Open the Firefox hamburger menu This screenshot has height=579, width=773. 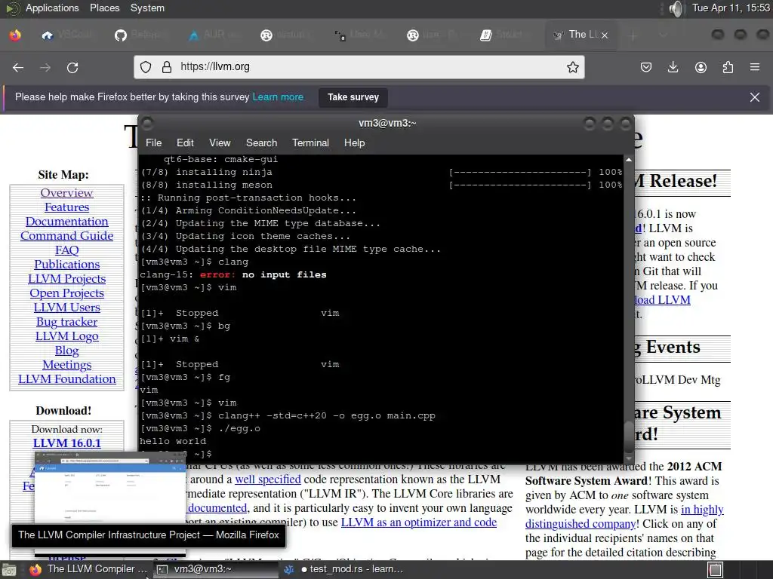pyautogui.click(x=755, y=67)
